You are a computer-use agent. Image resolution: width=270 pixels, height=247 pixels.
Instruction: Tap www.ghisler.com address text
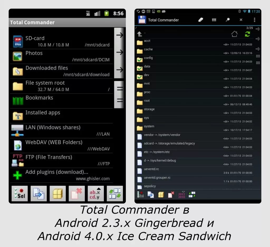93,179
